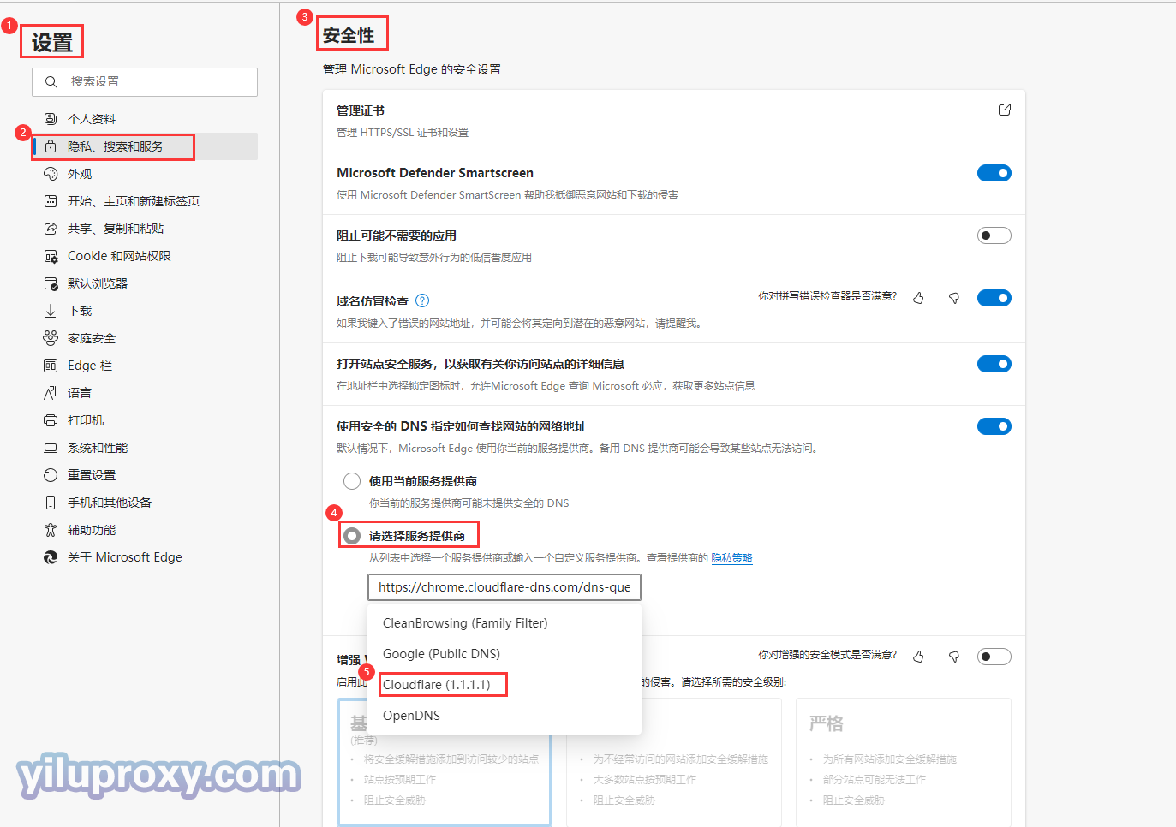
Task: Select the 使用当前服务提供商 radio button
Action: click(x=352, y=481)
